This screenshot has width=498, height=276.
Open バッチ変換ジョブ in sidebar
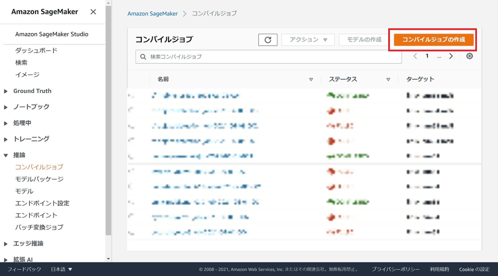[x=39, y=227]
